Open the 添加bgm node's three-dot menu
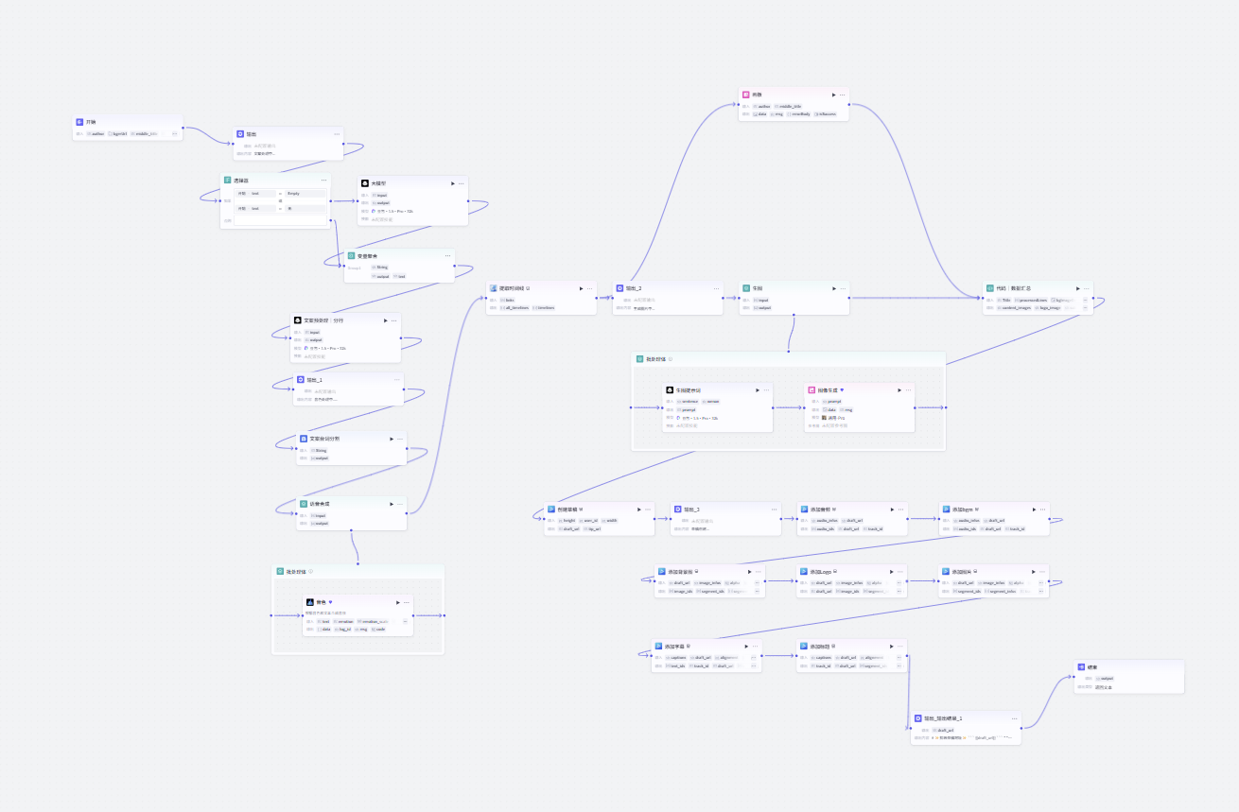The image size is (1239, 812). click(x=1041, y=509)
